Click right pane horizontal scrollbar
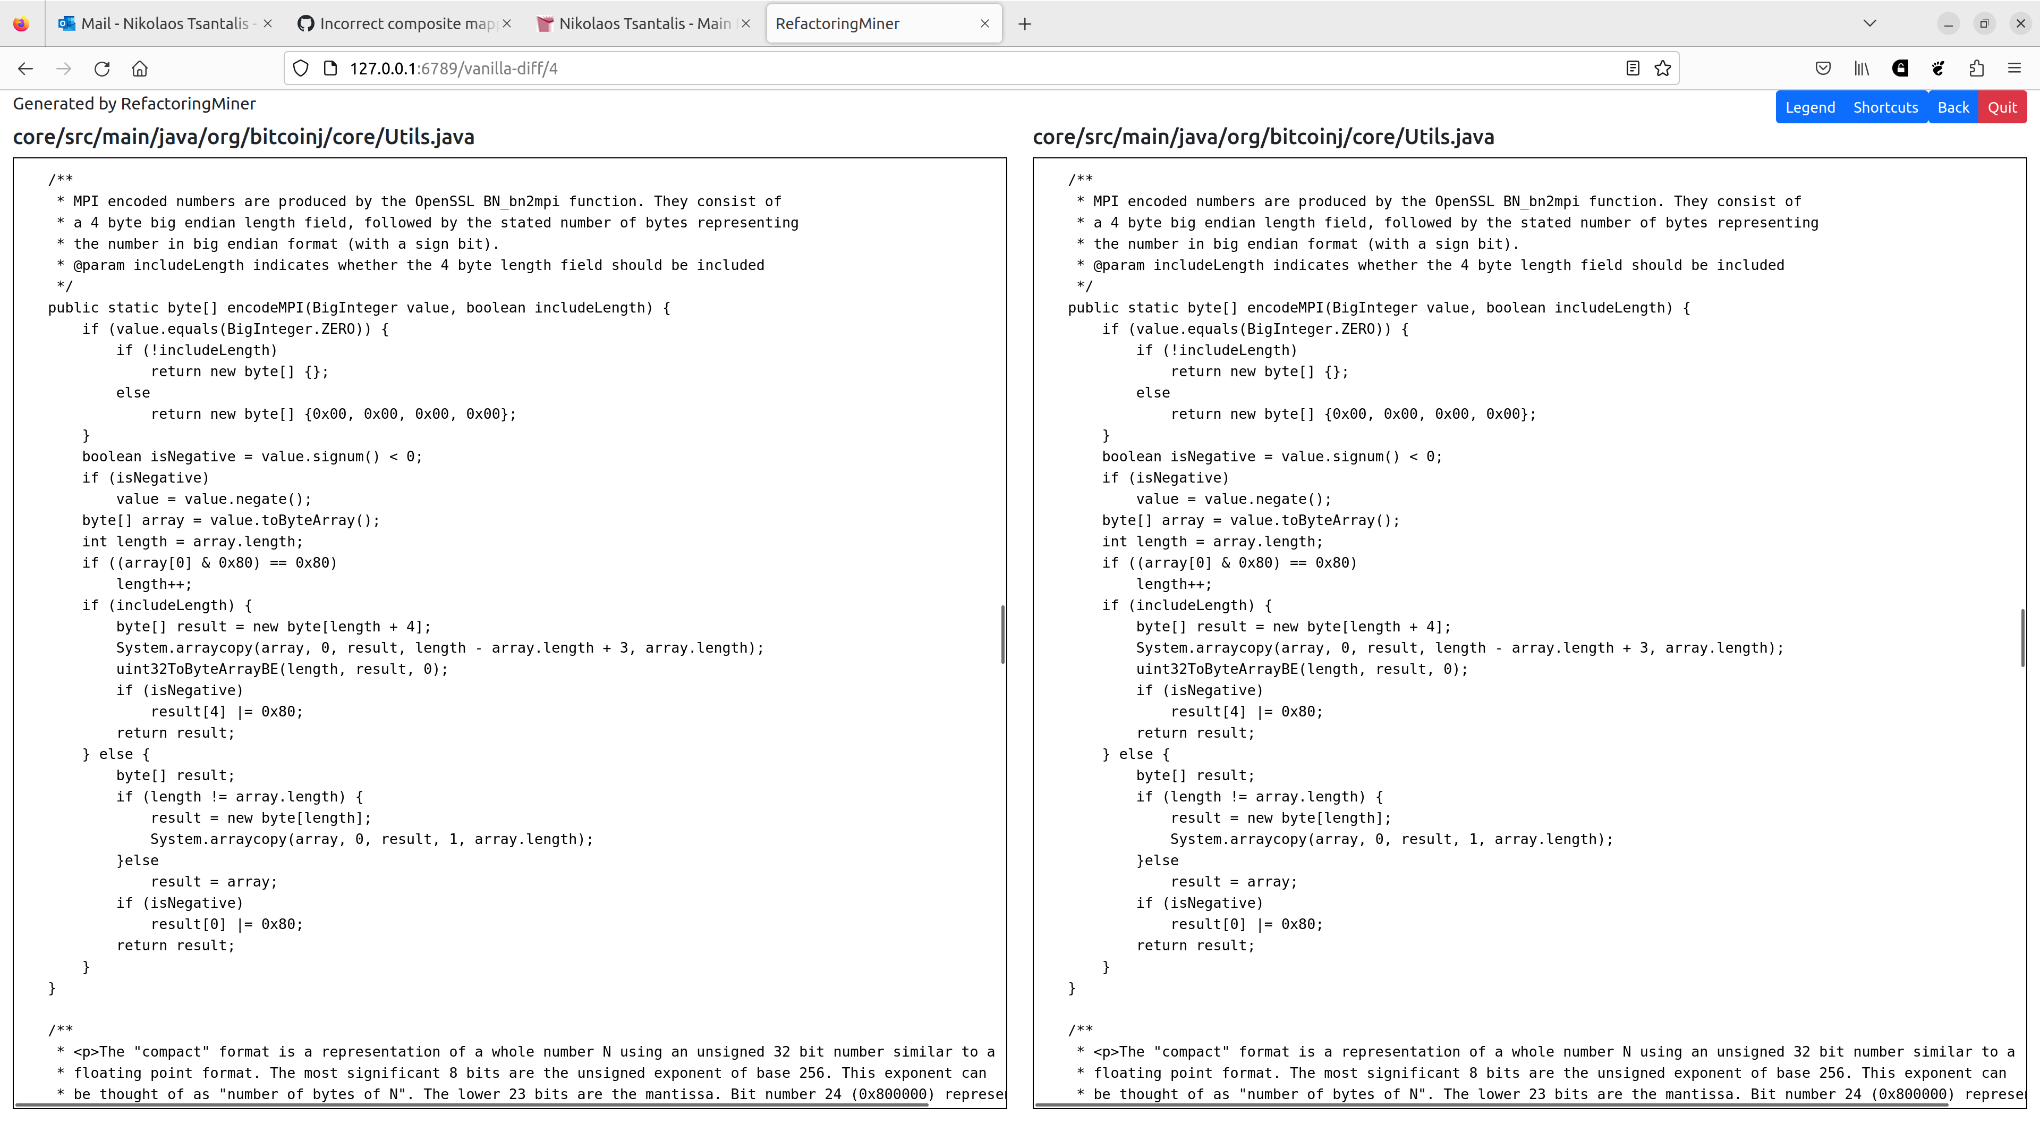This screenshot has width=2040, height=1148. click(1491, 1104)
